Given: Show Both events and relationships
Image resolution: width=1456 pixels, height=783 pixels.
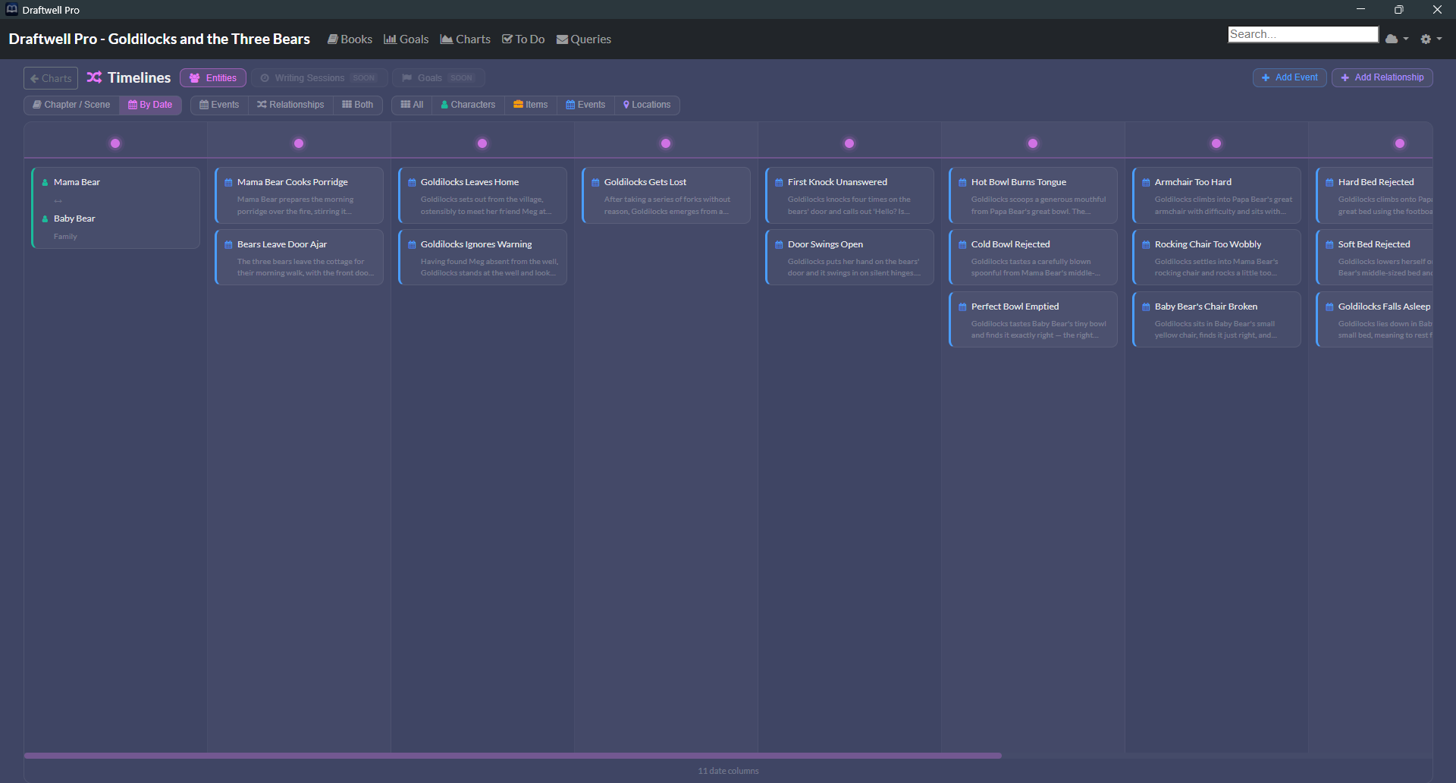Looking at the screenshot, I should (x=358, y=105).
